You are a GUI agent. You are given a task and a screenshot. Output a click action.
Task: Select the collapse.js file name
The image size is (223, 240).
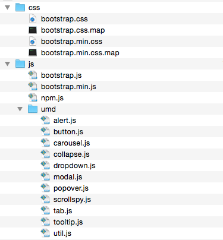(71, 154)
